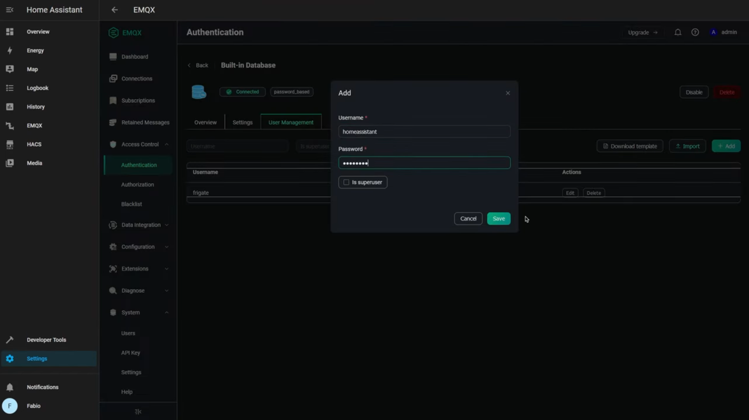This screenshot has width=749, height=420.
Task: Click the Fabio user avatar
Action: click(10, 406)
